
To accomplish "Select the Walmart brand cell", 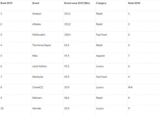I will point(37,98).
